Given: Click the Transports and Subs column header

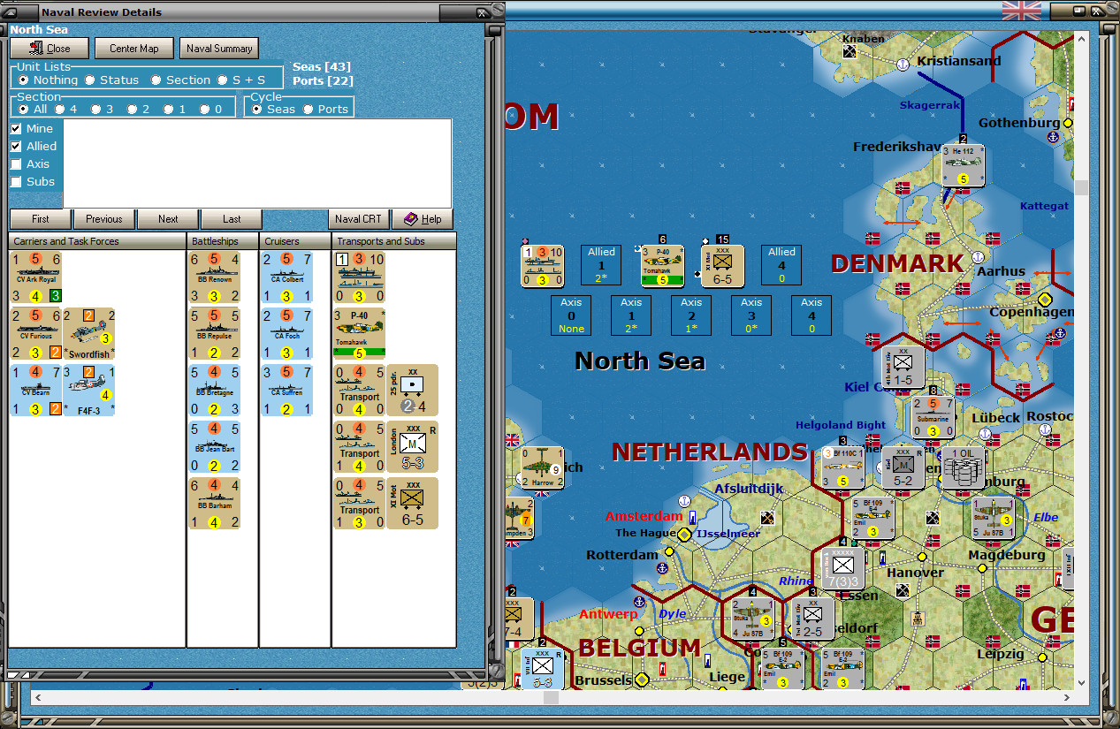Looking at the screenshot, I should click(394, 241).
